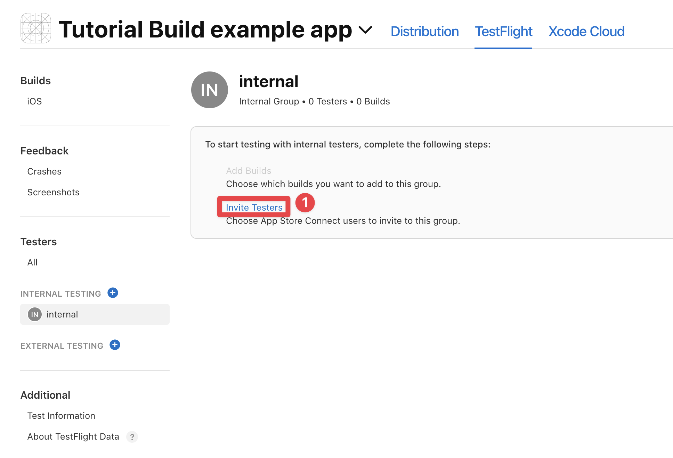
Task: Open Test Information under Additional
Action: click(x=61, y=415)
